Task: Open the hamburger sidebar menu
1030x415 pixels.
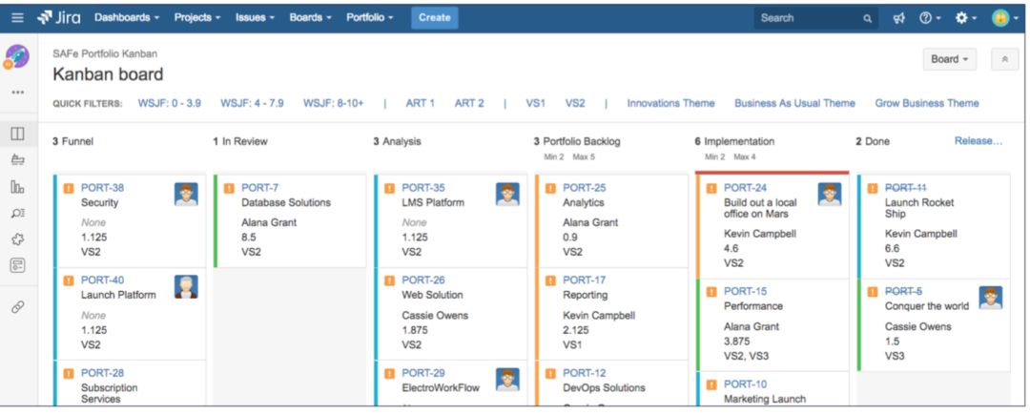Action: coord(17,17)
